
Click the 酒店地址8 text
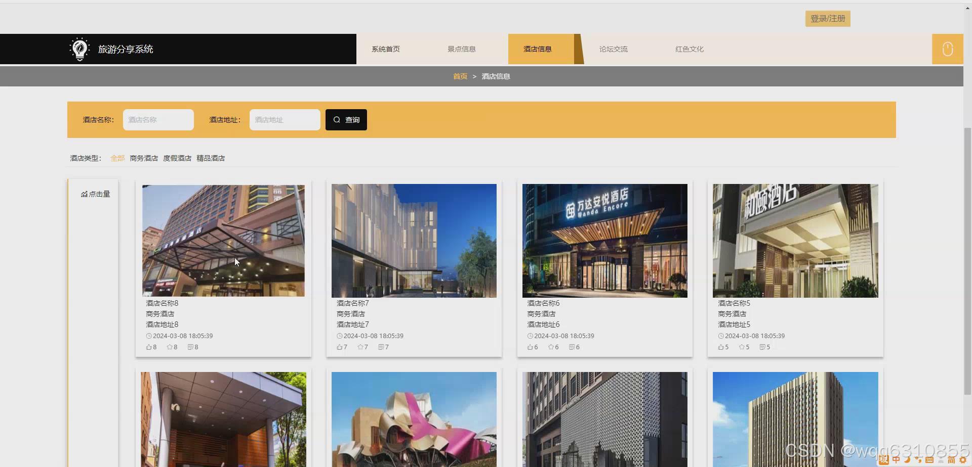162,324
